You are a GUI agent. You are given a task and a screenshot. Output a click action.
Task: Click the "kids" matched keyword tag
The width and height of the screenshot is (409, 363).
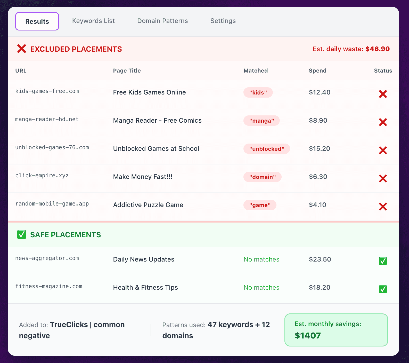click(258, 92)
